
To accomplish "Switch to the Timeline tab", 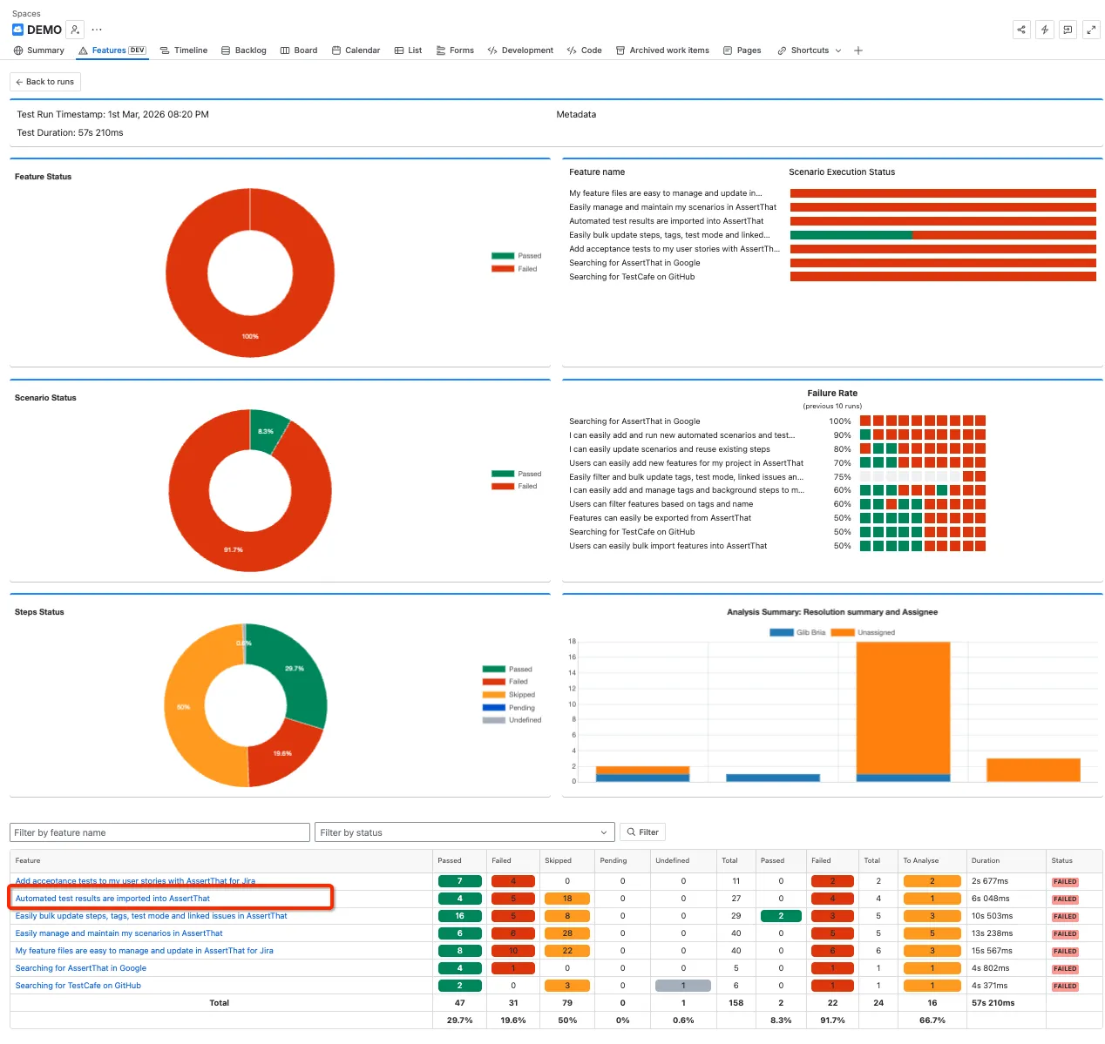I will 184,51.
